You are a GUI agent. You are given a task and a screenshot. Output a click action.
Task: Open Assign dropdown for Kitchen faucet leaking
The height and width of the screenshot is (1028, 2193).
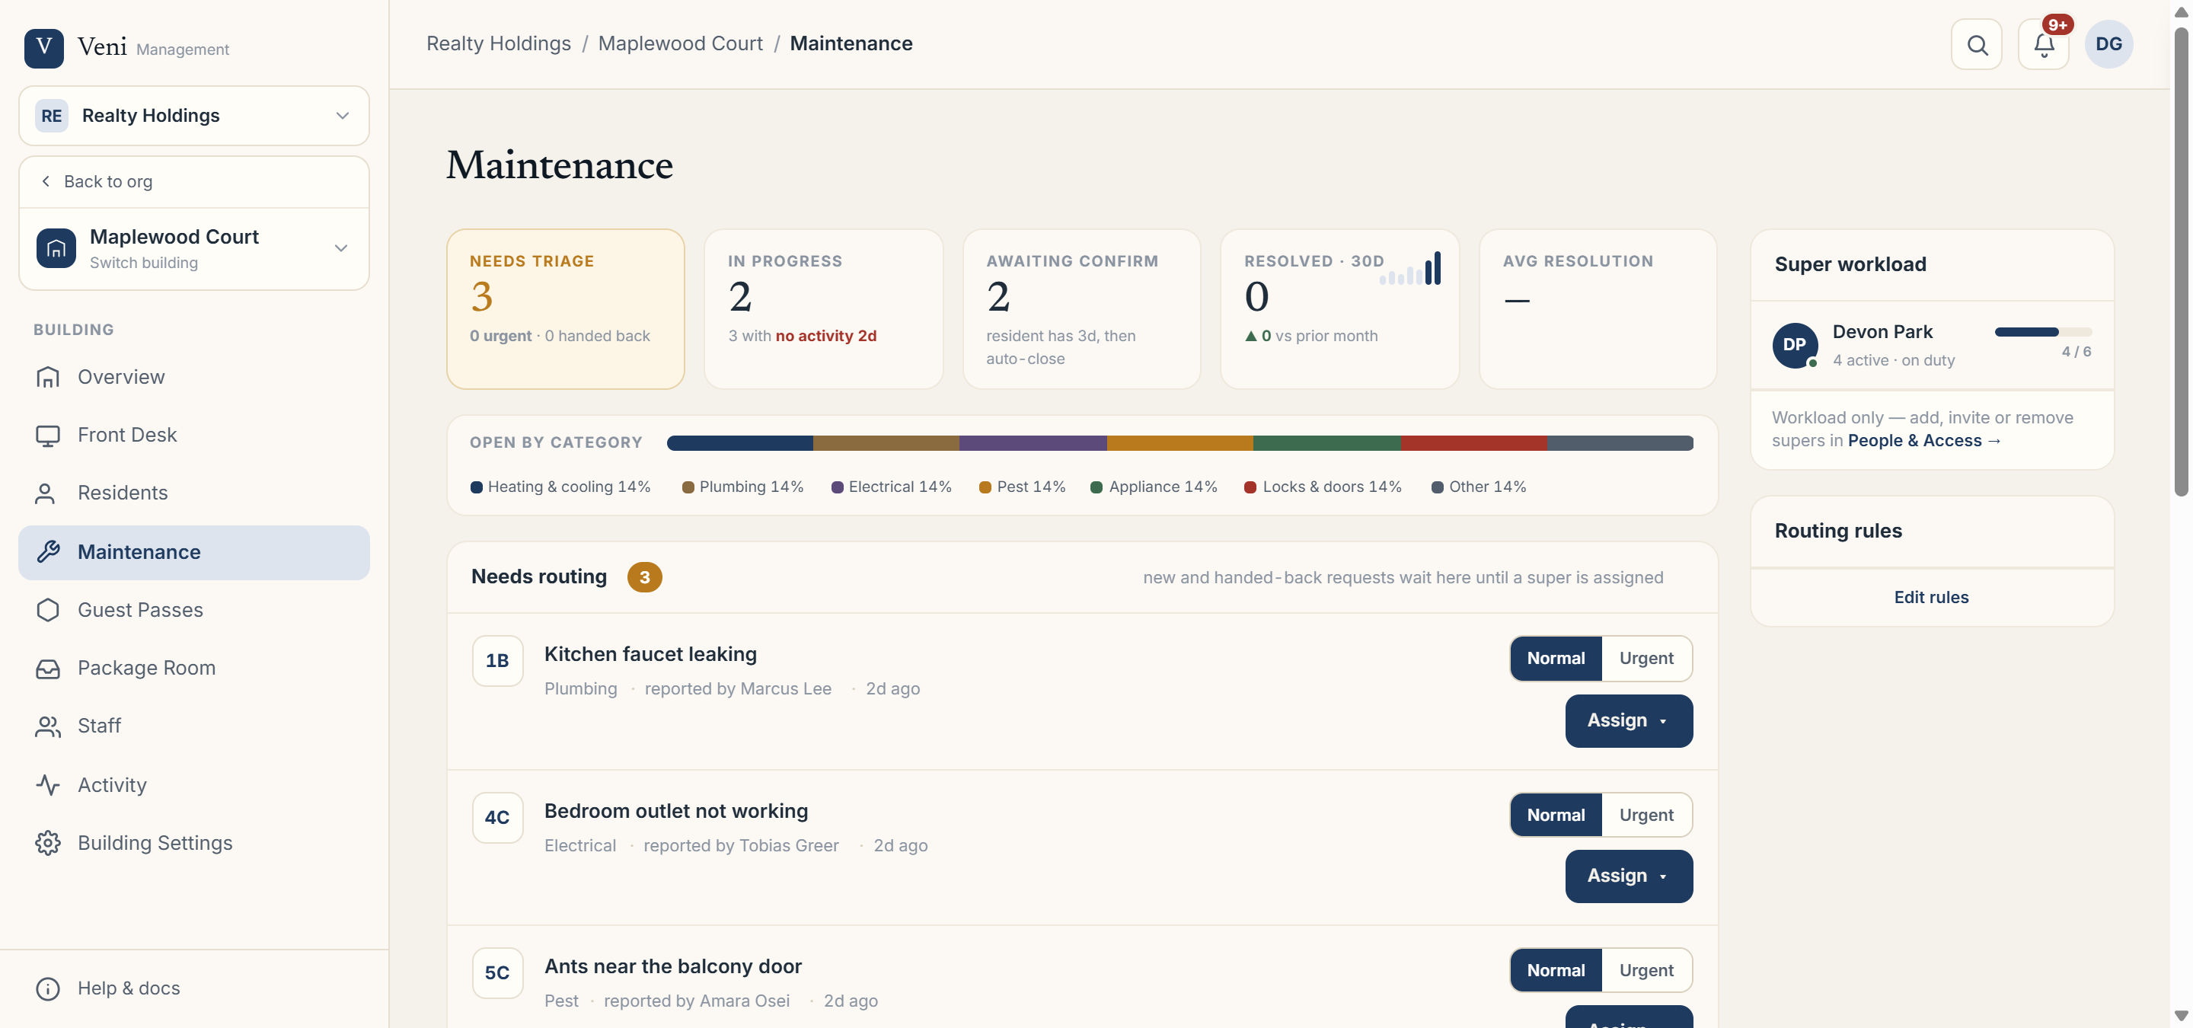(1628, 721)
